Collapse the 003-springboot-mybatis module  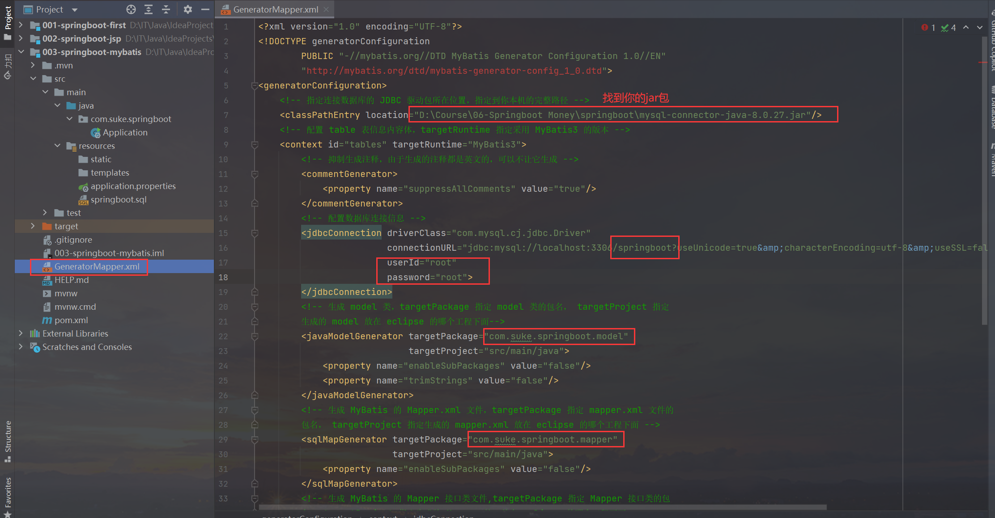21,52
